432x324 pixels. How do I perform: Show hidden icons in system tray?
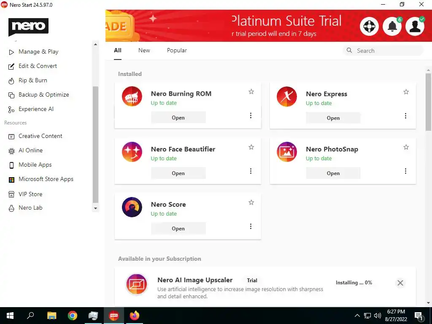[x=357, y=316]
